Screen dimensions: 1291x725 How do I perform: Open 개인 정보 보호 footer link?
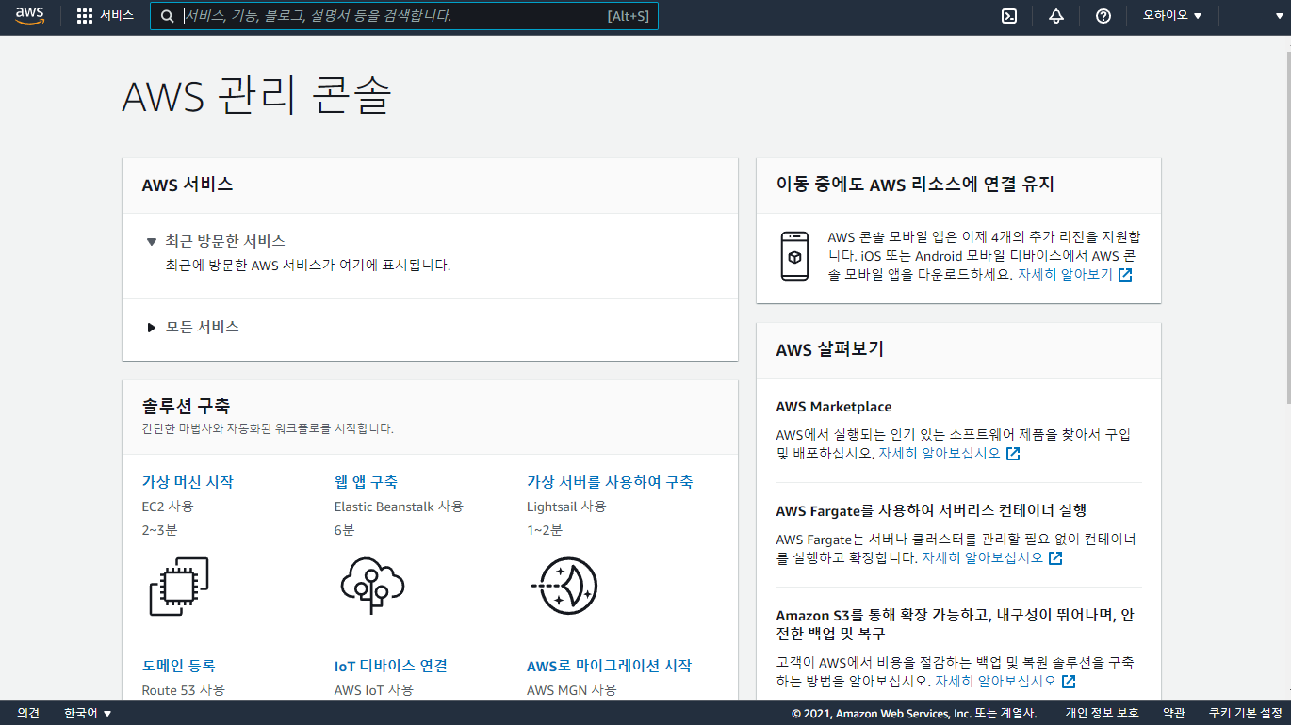pyautogui.click(x=1102, y=714)
